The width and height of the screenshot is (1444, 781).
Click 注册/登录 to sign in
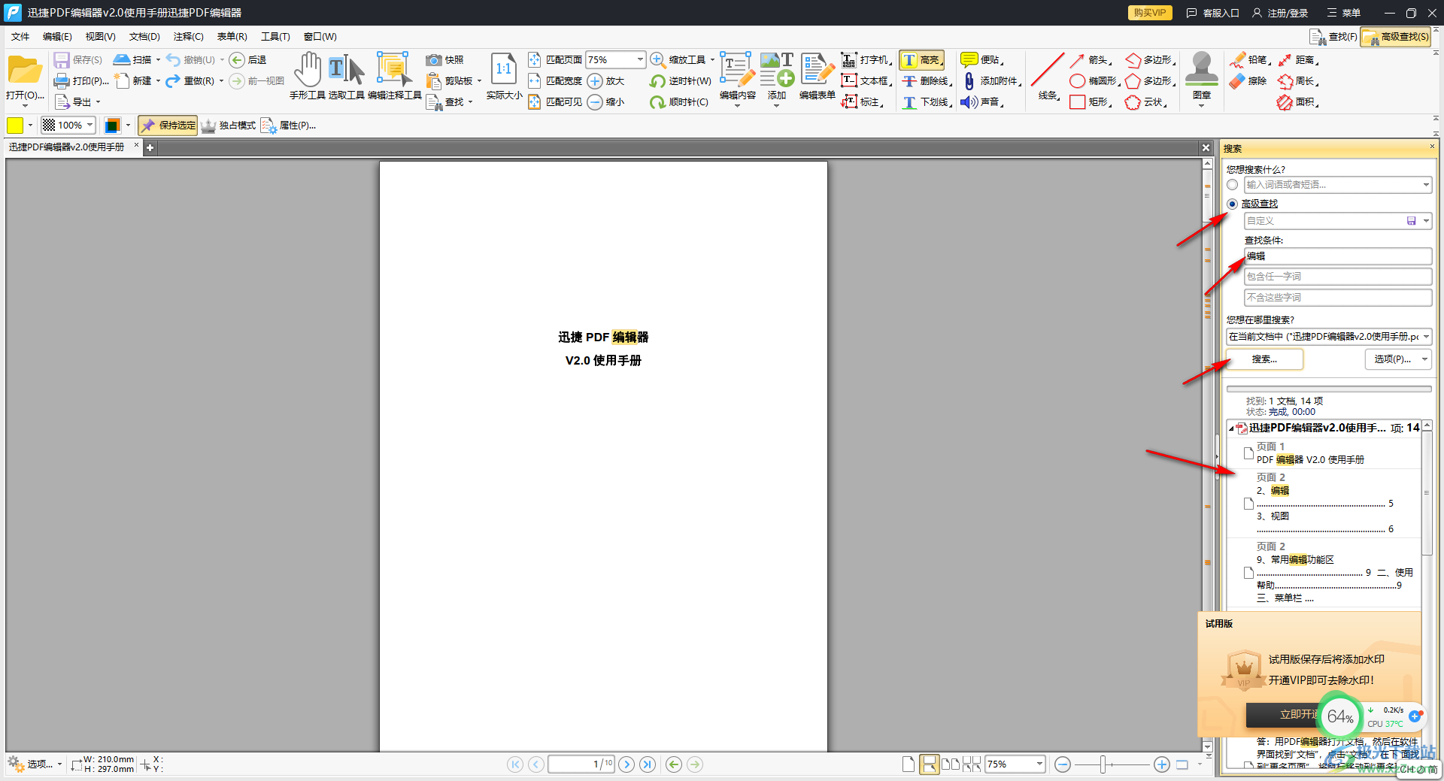[x=1279, y=13]
